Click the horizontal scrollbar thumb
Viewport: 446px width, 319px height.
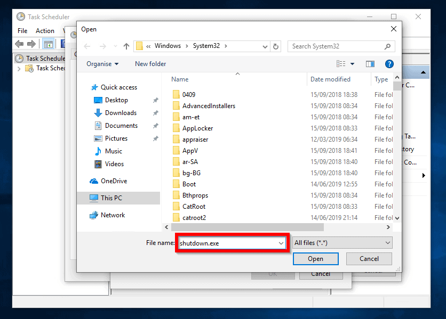click(248, 227)
